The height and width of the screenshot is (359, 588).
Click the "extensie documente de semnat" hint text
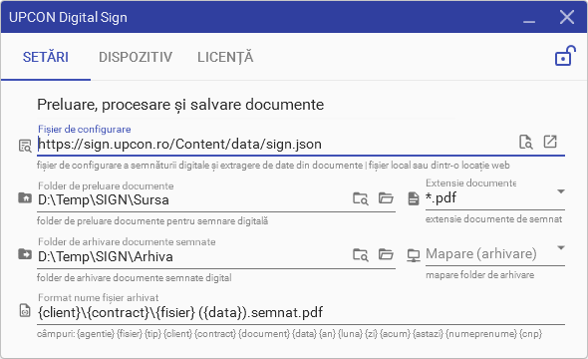click(493, 219)
